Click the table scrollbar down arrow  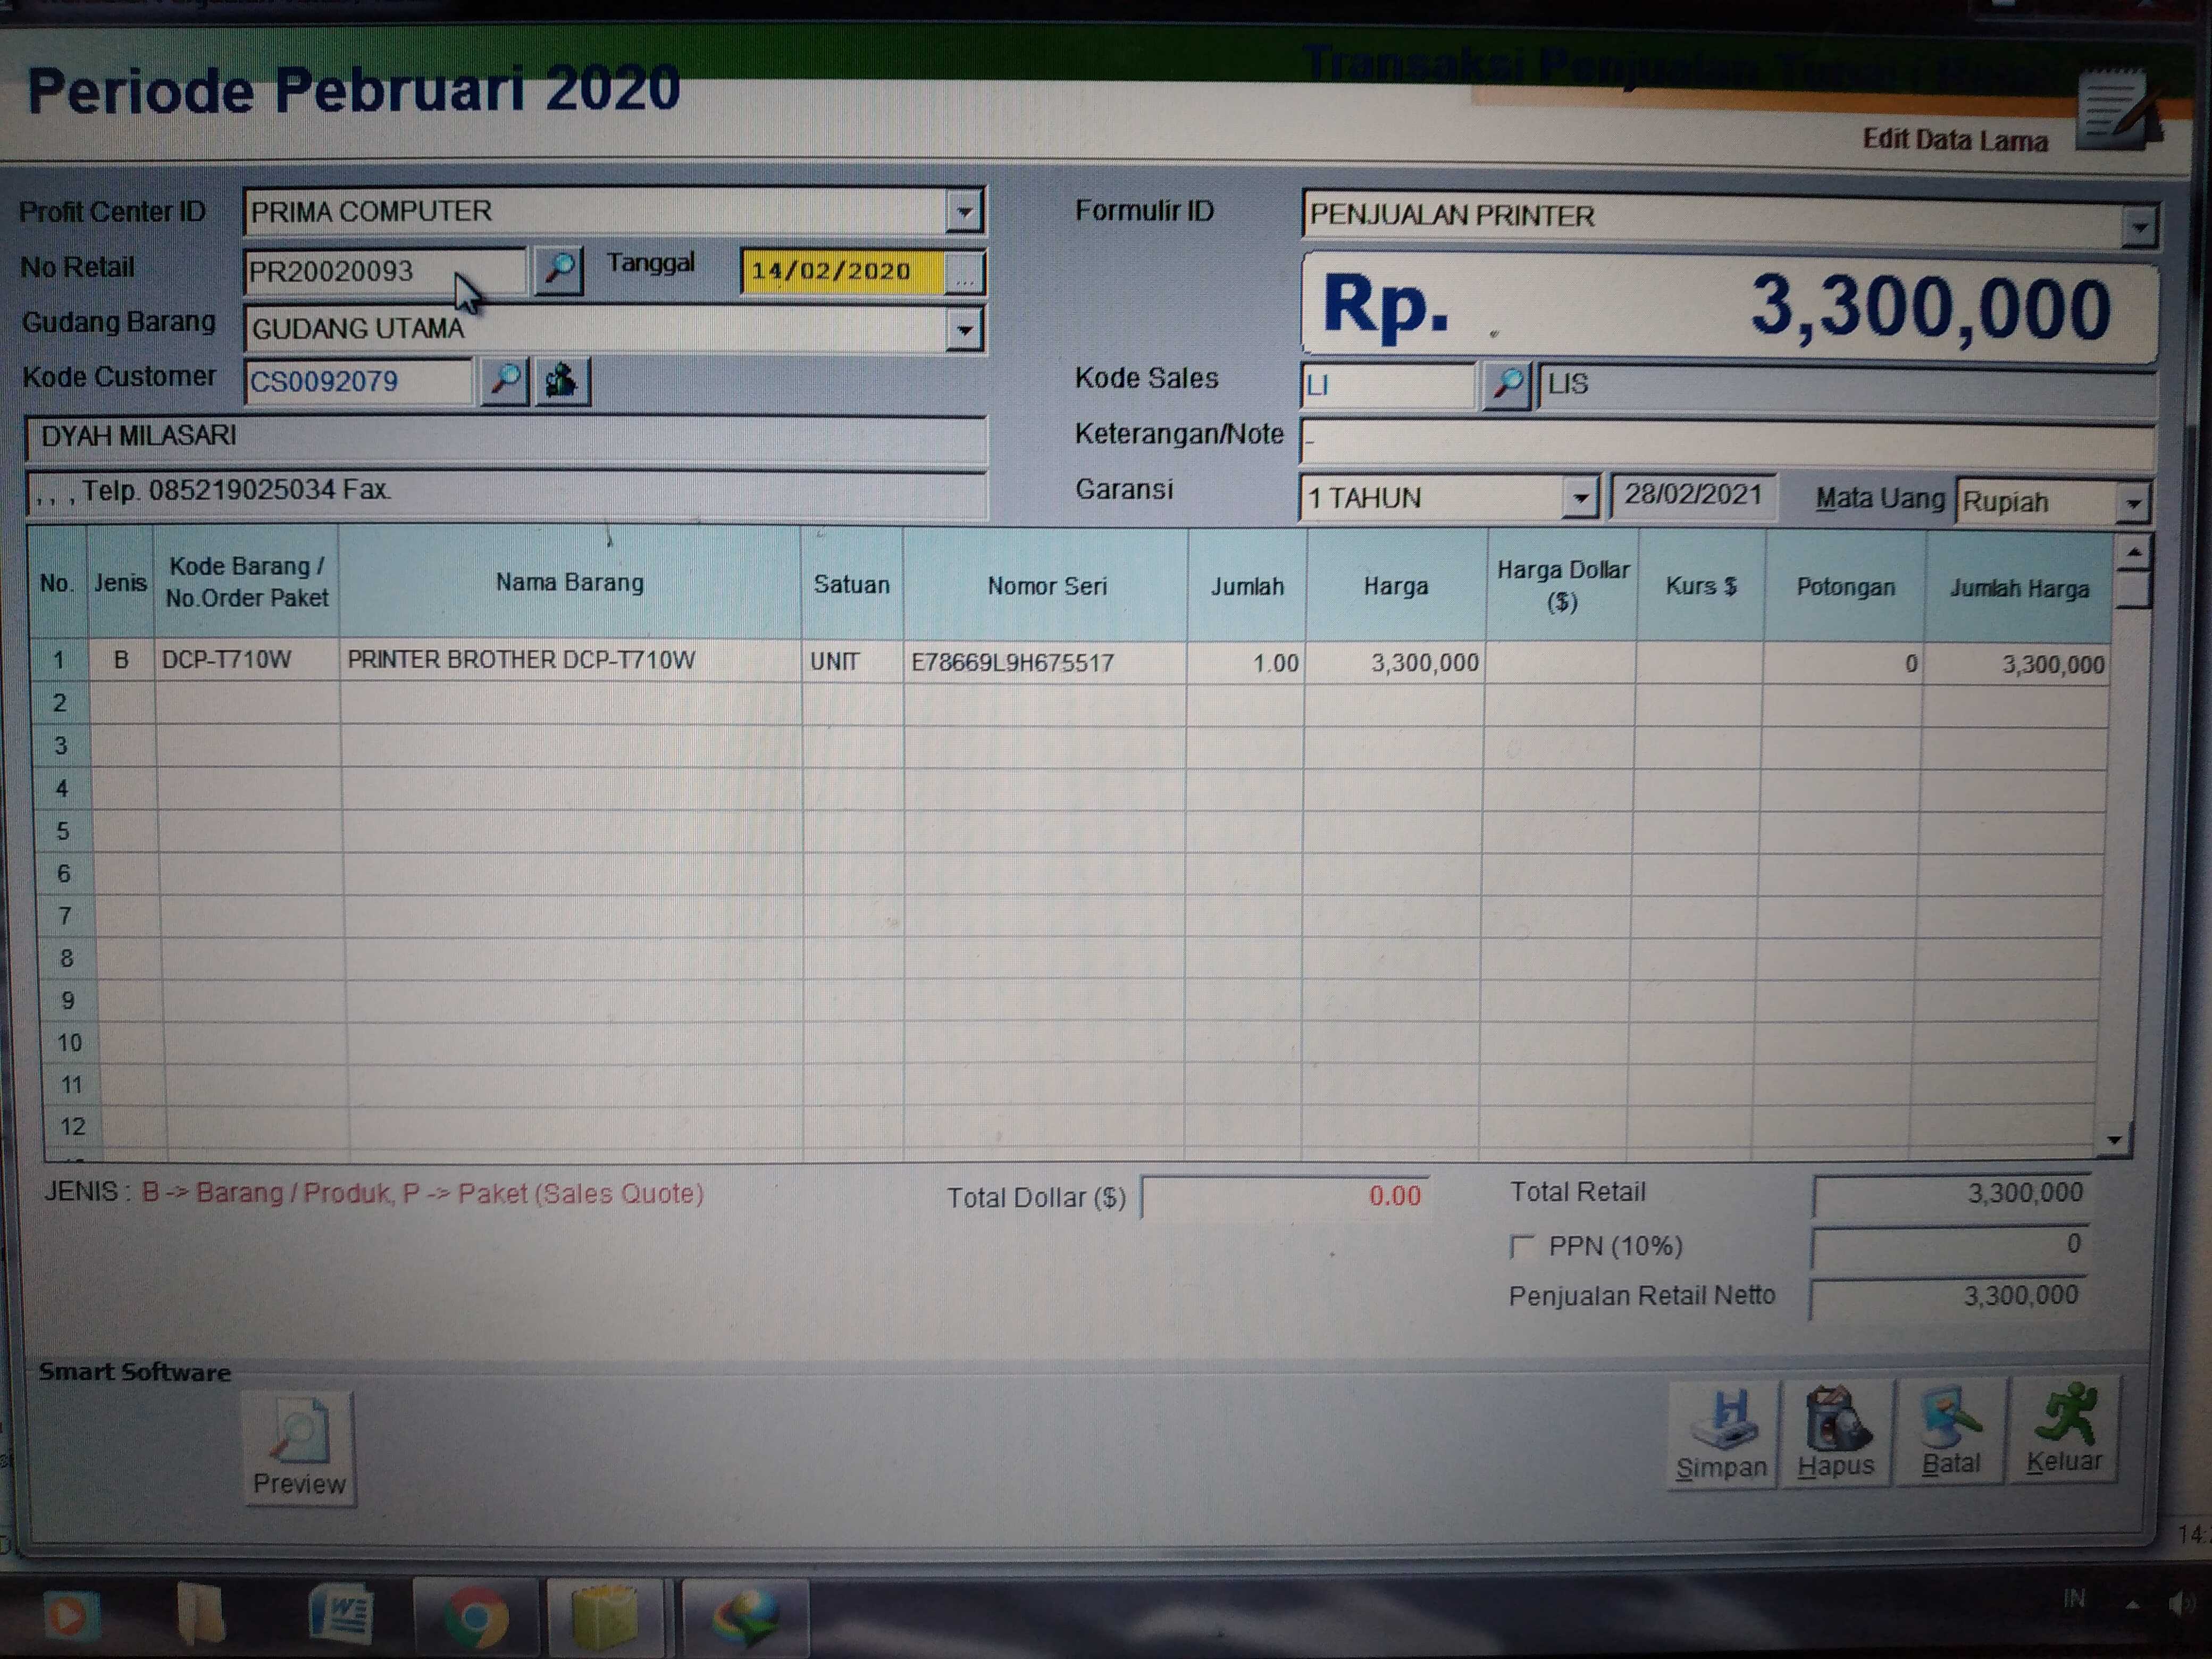(2114, 1140)
